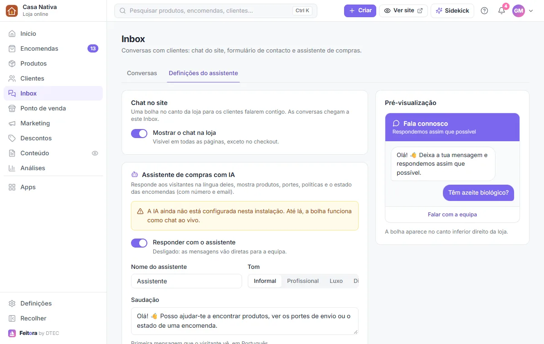The image size is (544, 344).
Task: Open Produtos in the sidebar
Action: pos(53,63)
